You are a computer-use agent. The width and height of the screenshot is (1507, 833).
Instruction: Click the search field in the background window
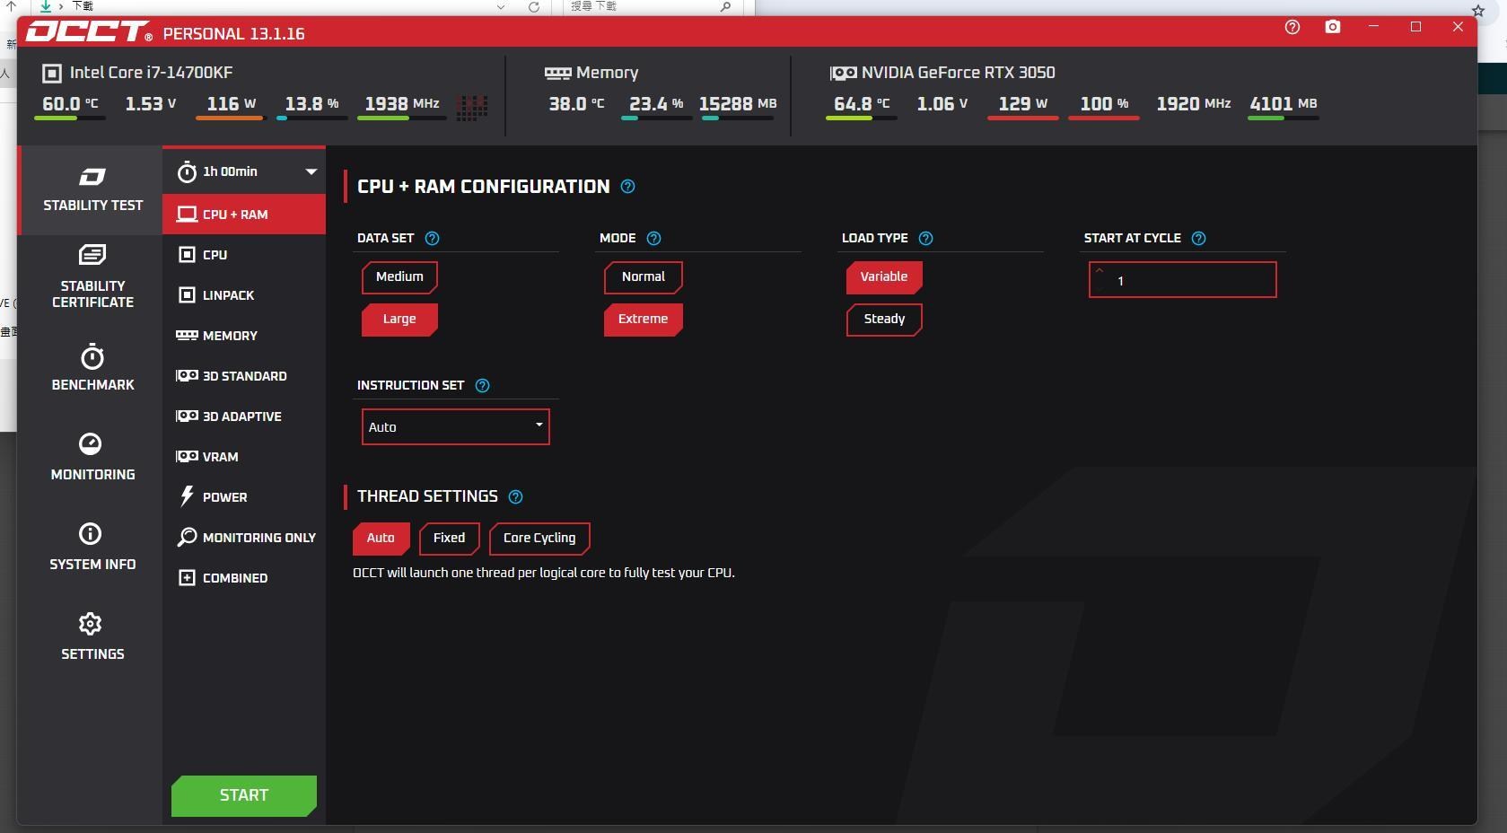tap(651, 6)
